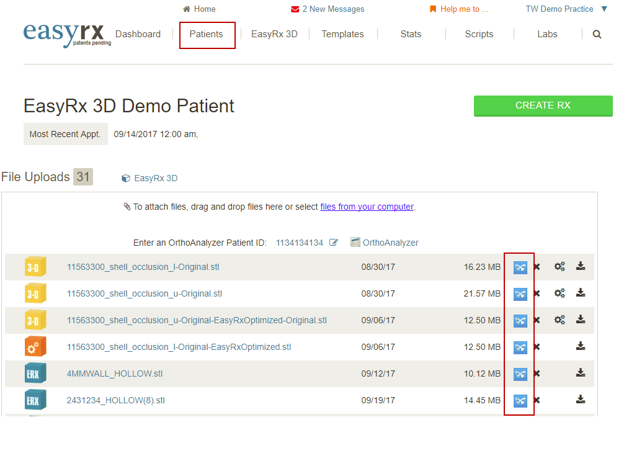Click the search magnifier icon
Image resolution: width=629 pixels, height=456 pixels.
pyautogui.click(x=597, y=35)
